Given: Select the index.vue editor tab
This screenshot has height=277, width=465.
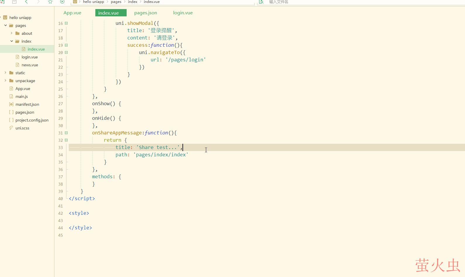Looking at the screenshot, I should point(111,13).
